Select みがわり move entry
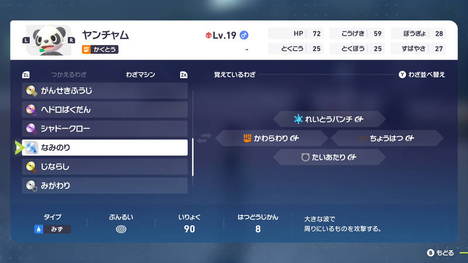The image size is (468, 263). (101, 185)
